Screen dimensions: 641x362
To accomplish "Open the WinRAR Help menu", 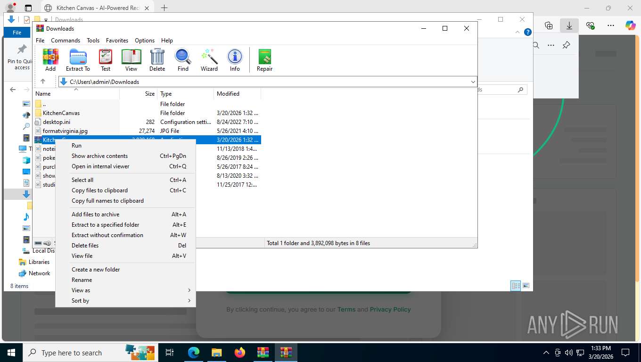I will tap(167, 41).
